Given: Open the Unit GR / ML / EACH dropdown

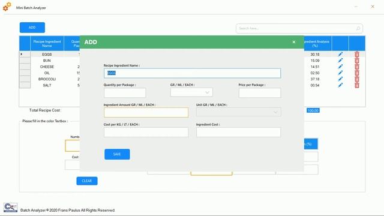Looking at the screenshot, I should click(x=239, y=112).
